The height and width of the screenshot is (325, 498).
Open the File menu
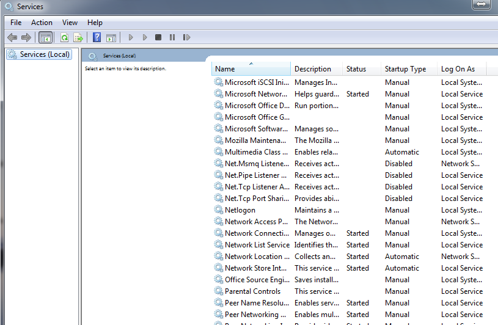[16, 23]
